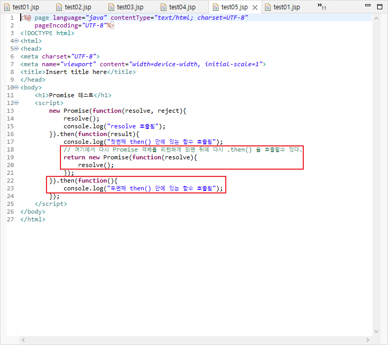Collapse the html tag fold on line 4
The height and width of the screenshot is (345, 388).
tap(17, 41)
